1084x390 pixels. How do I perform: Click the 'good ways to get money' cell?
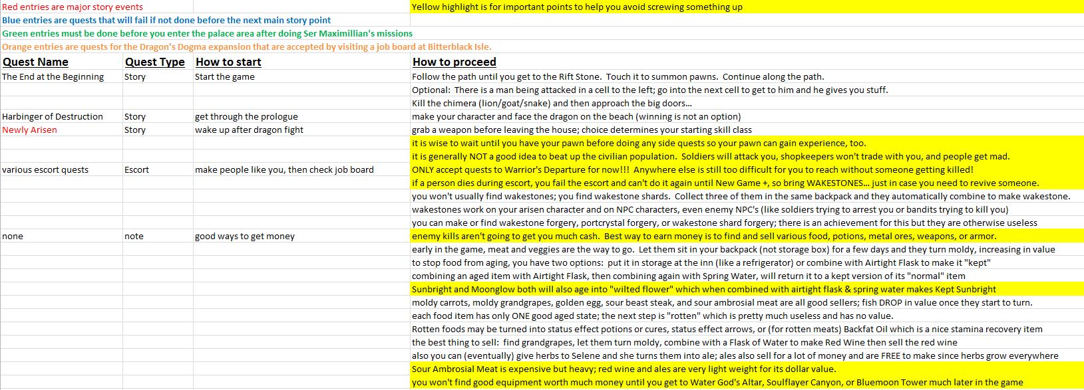click(x=302, y=236)
